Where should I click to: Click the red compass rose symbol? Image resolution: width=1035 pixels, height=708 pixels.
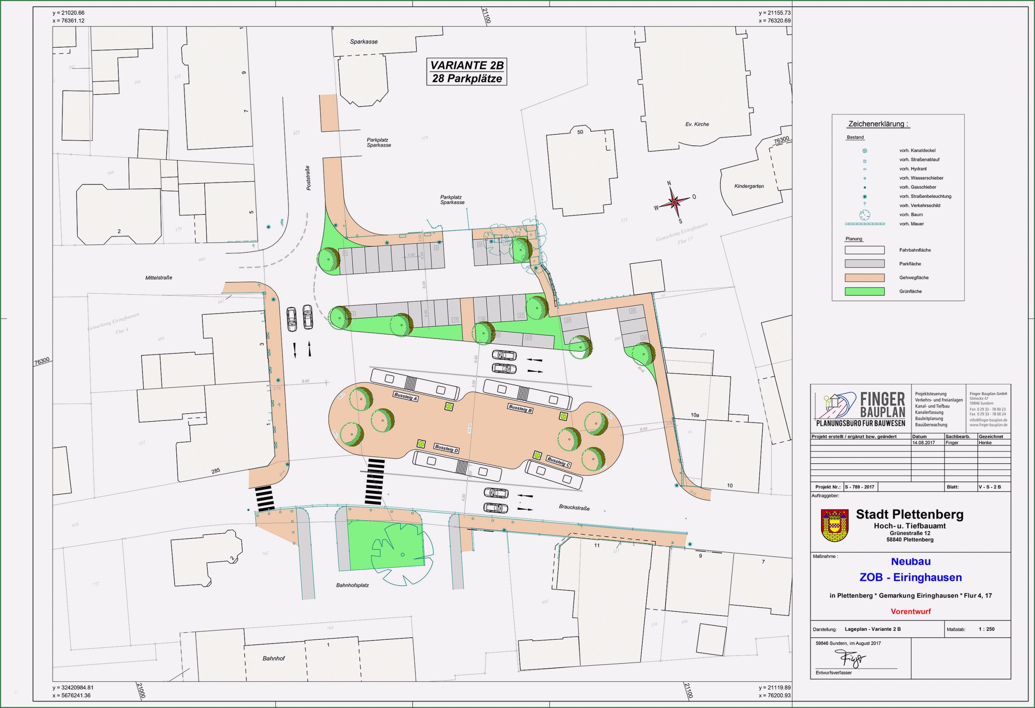coord(674,202)
